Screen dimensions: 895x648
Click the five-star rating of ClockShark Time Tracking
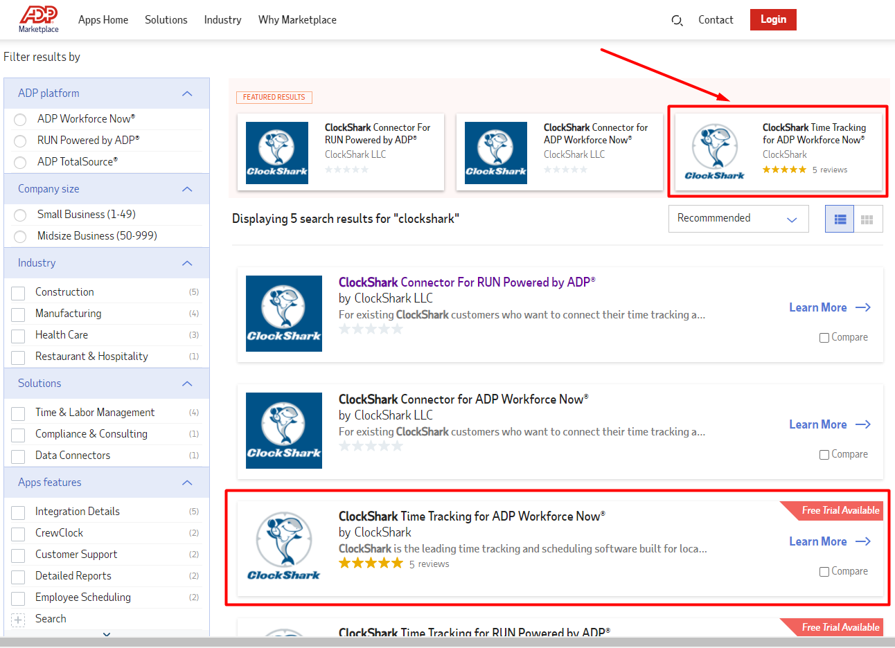[x=371, y=562]
